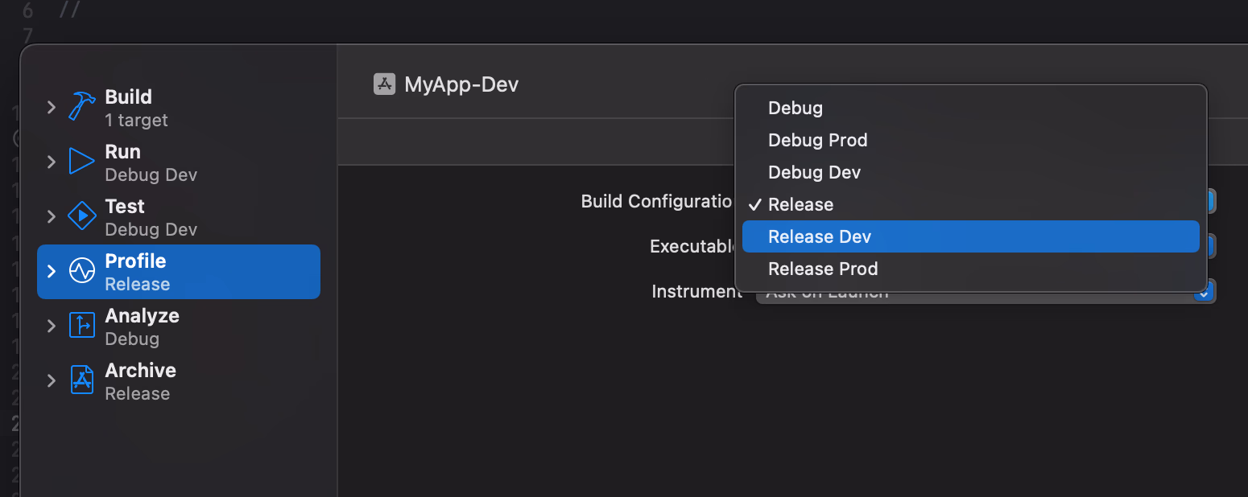Pick Debug Dev in the dropdown list

click(x=814, y=172)
